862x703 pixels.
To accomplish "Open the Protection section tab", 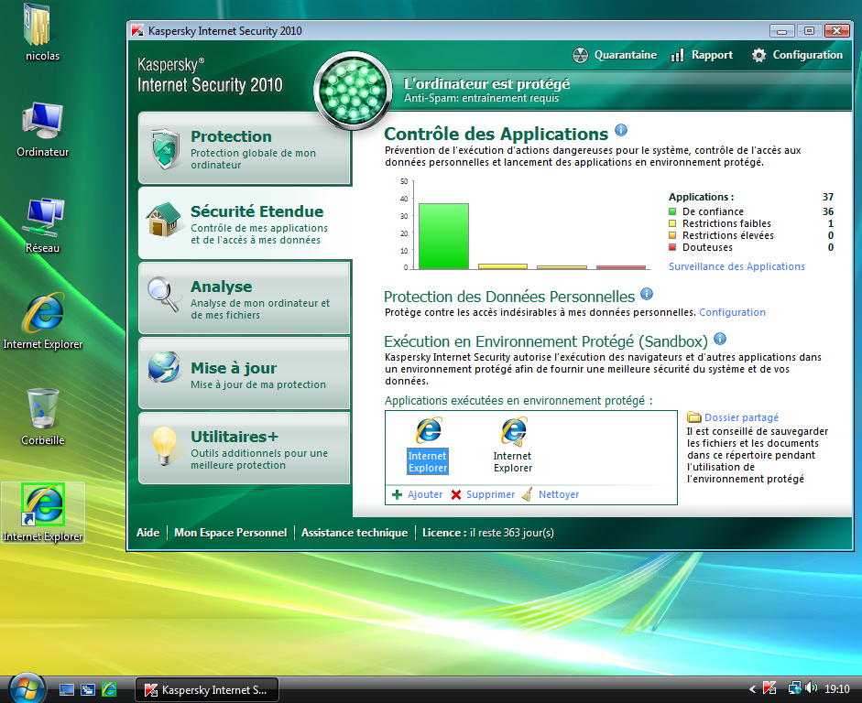I will [x=244, y=148].
